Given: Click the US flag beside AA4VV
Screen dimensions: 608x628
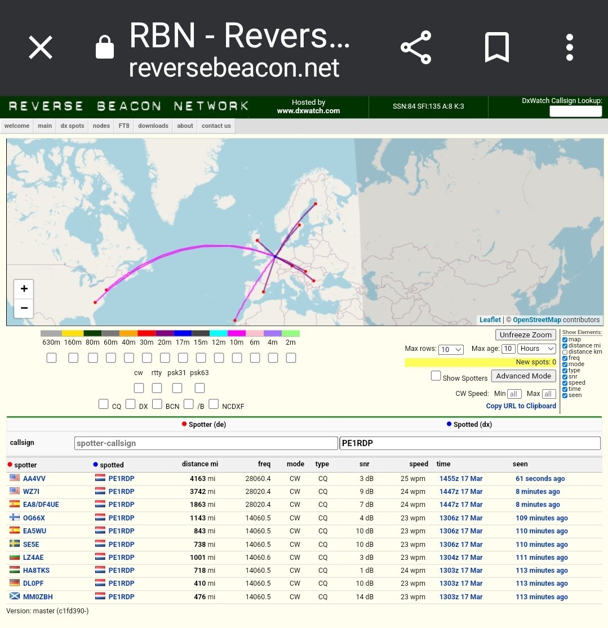Looking at the screenshot, I should pos(15,478).
